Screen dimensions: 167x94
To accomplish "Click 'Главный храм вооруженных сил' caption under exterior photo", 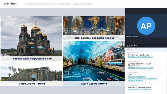I will pyautogui.click(x=32, y=58).
